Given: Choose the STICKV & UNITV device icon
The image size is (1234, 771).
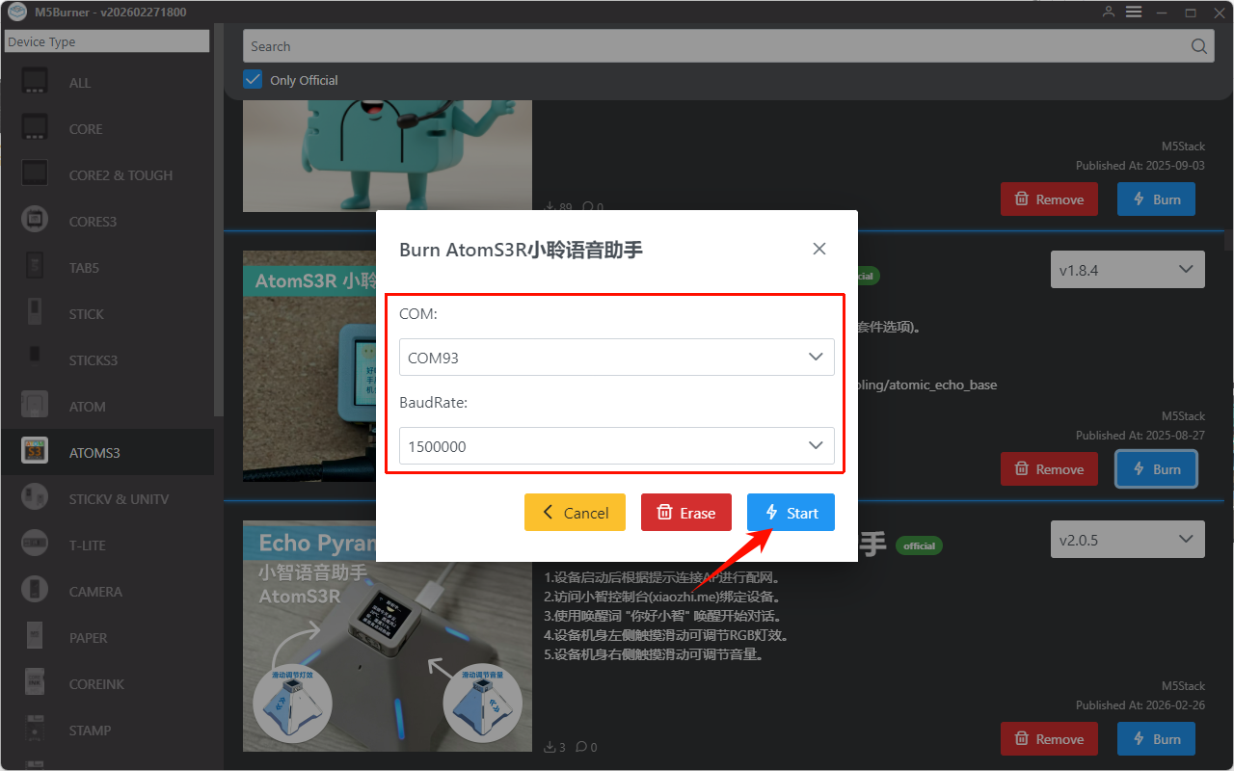Looking at the screenshot, I should (35, 498).
